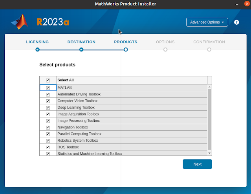The height and width of the screenshot is (194, 251).
Task: Click the product list scroll down arrow
Action: click(209, 153)
